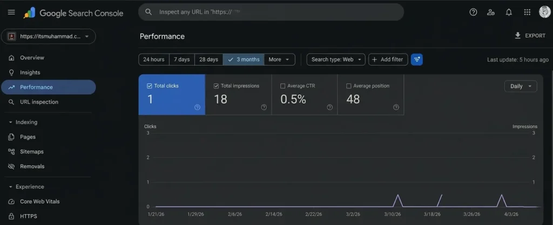Select the 24 hours range
This screenshot has height=225, width=553.
click(154, 59)
